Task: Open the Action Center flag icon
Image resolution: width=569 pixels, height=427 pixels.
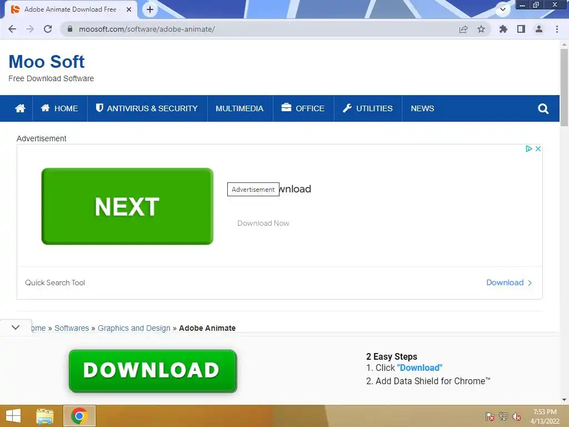Action: (490, 416)
